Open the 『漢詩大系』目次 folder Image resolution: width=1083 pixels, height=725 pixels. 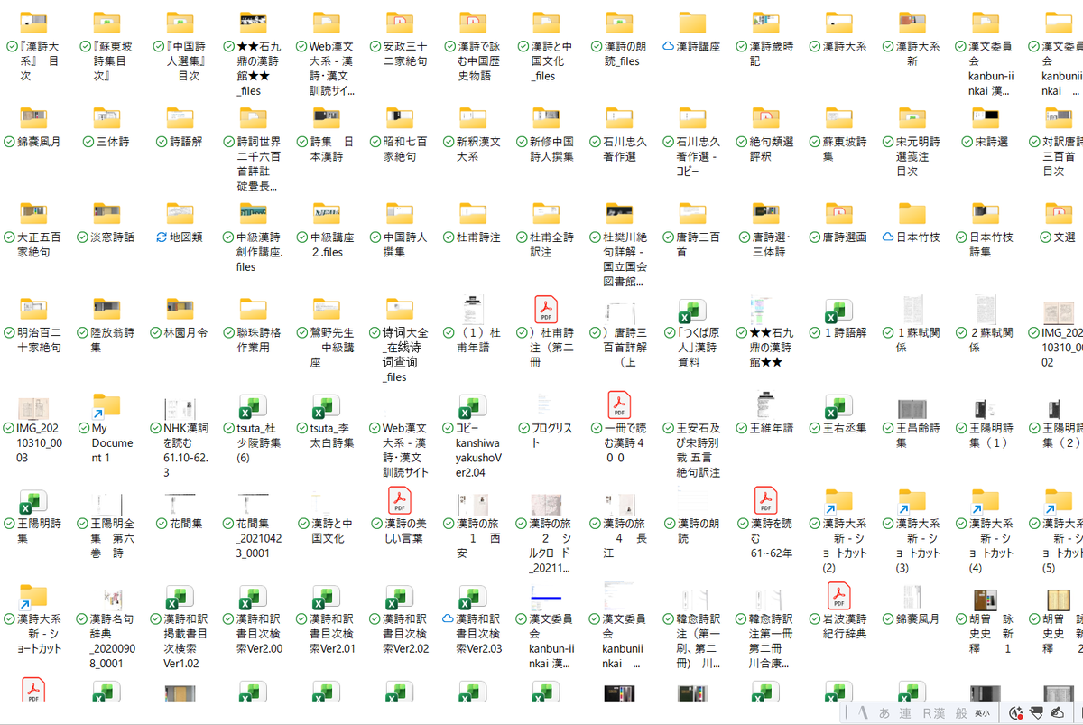(x=33, y=22)
